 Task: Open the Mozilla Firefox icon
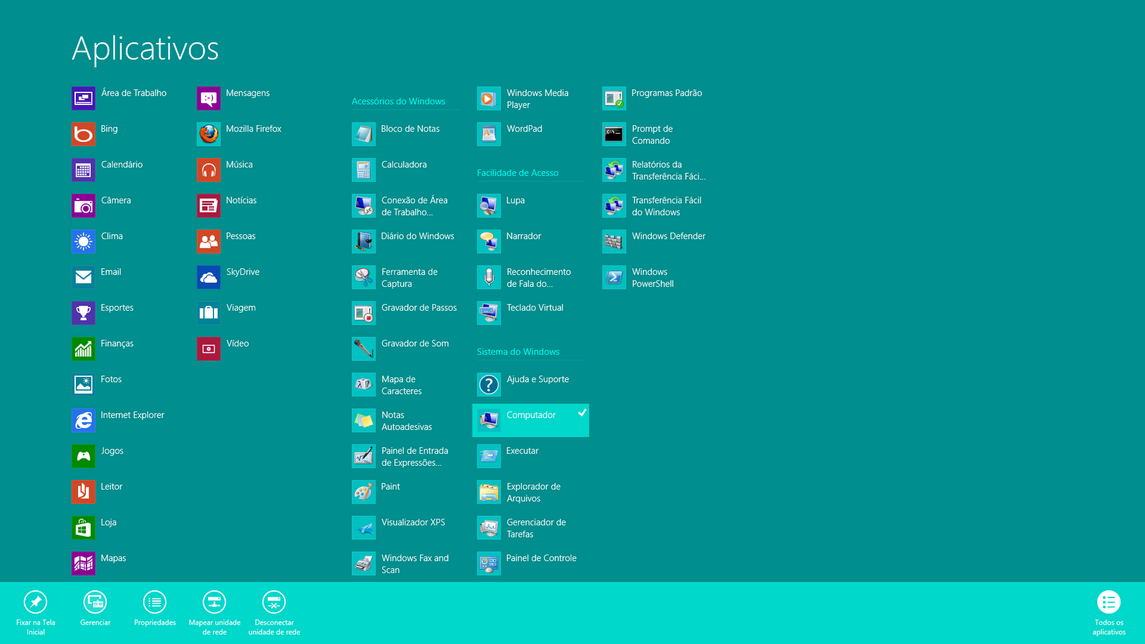[208, 134]
